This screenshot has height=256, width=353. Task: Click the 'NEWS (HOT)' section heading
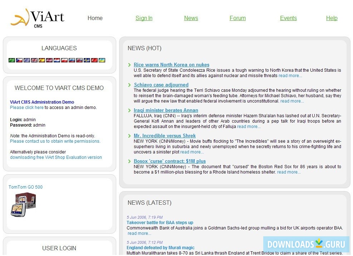click(x=144, y=48)
